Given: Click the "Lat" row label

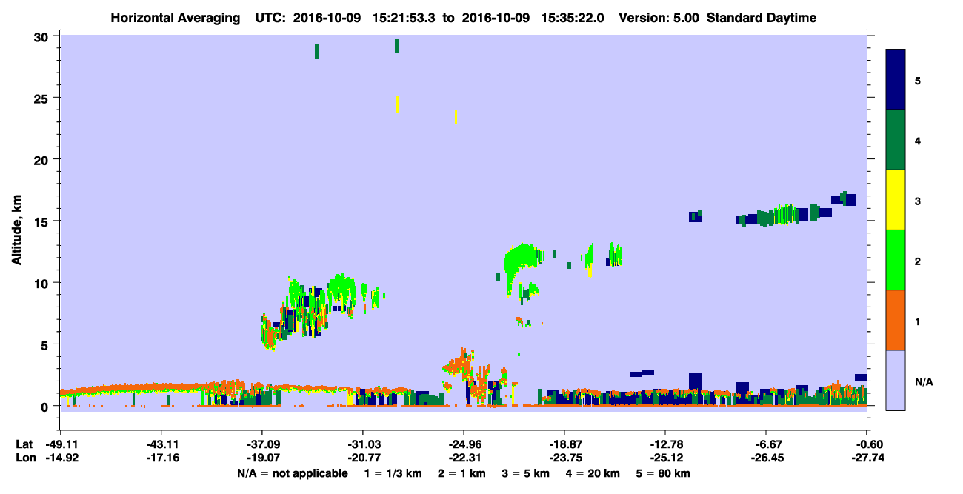Looking at the screenshot, I should pos(24,444).
